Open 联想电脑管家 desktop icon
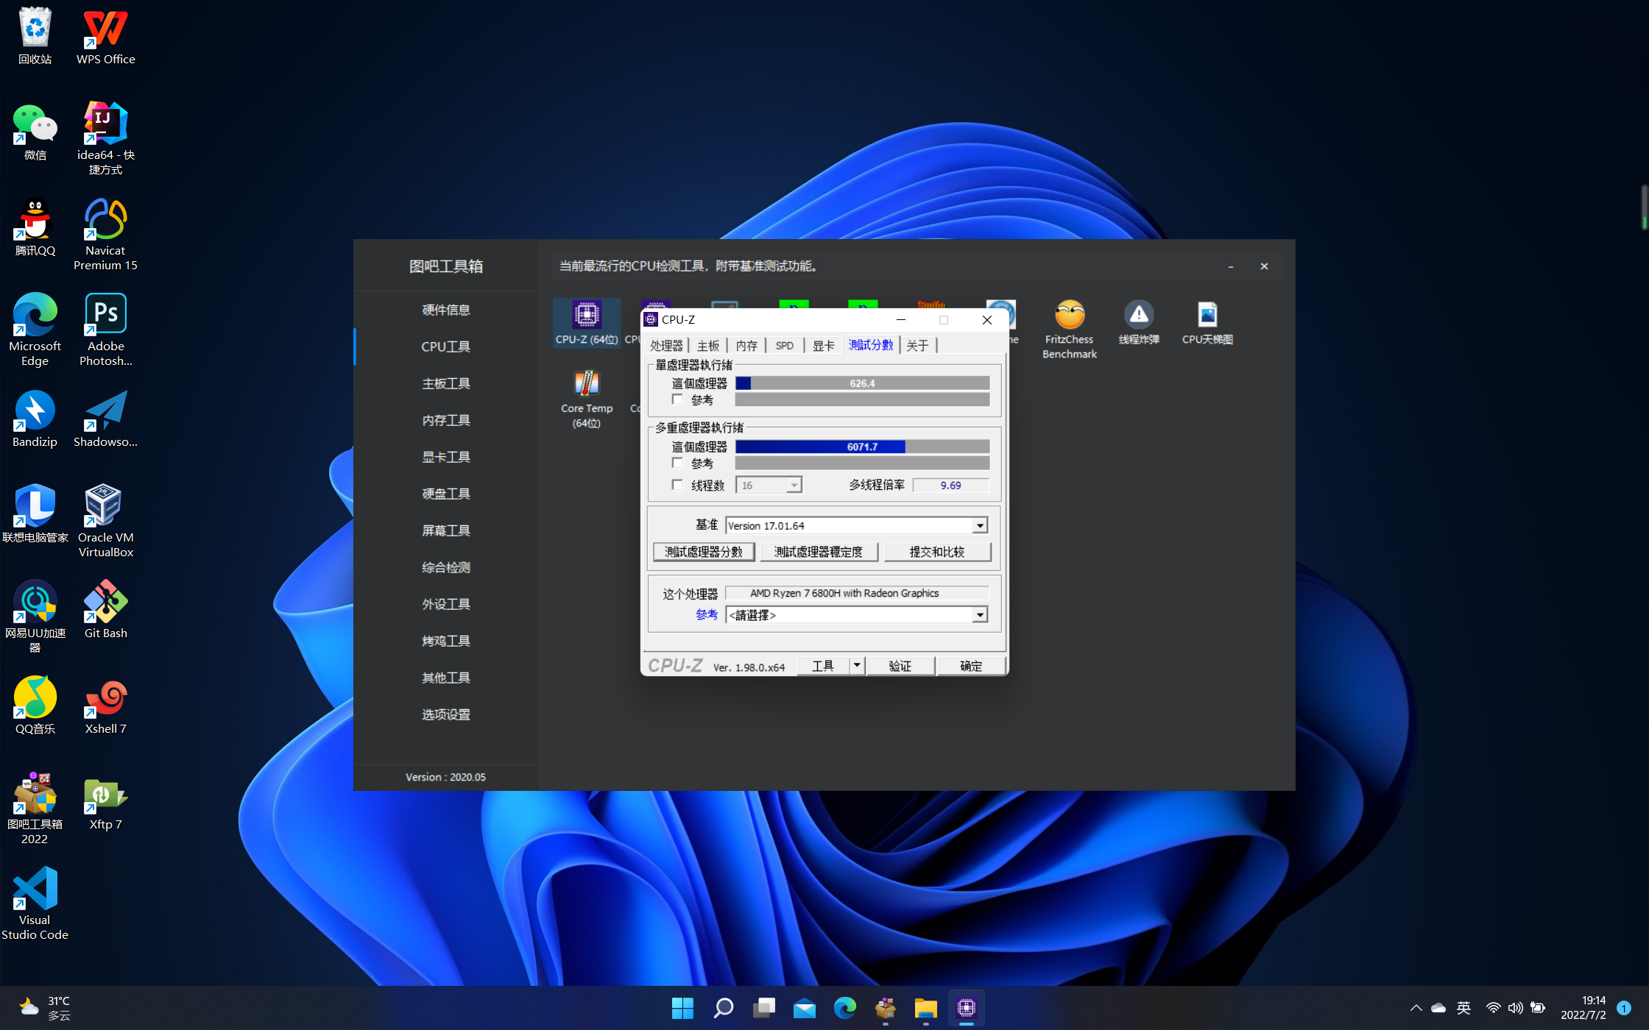Viewport: 1649px width, 1030px height. 35,514
